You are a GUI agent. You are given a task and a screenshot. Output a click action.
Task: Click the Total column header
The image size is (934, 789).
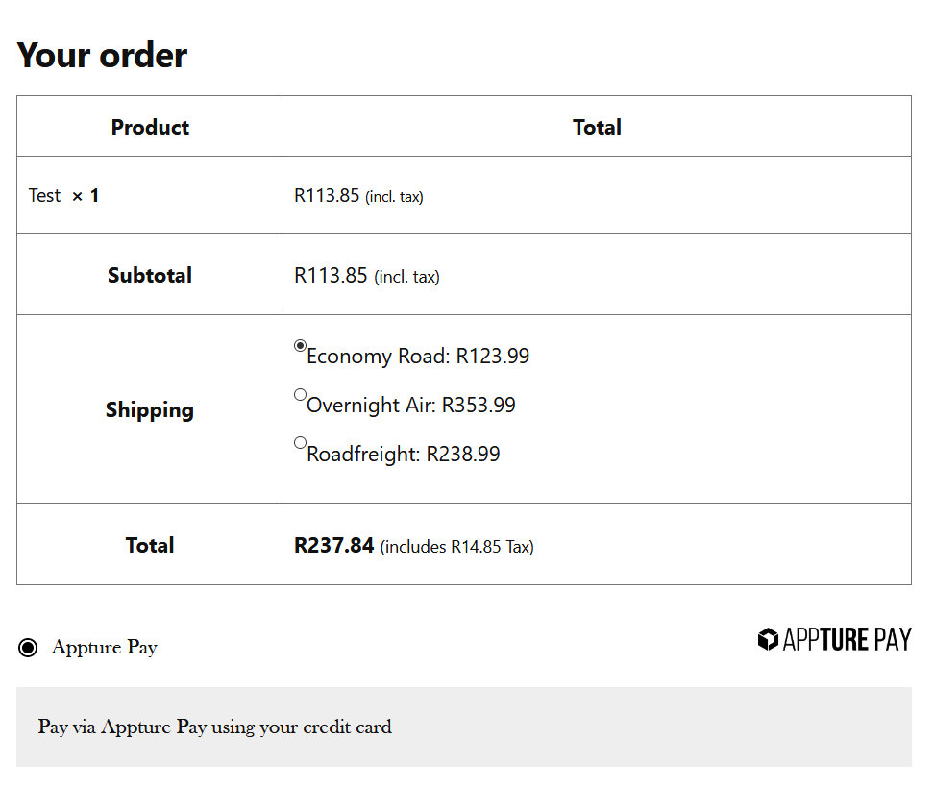(x=597, y=127)
